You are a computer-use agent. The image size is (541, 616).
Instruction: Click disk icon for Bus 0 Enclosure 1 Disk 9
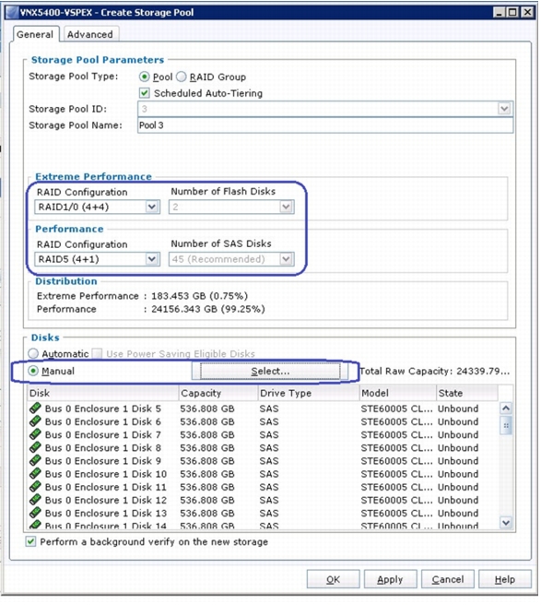pos(35,460)
